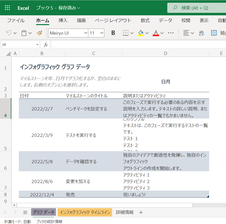Apply cell borders icon
Screen dimensions: 226x224
pos(125,33)
